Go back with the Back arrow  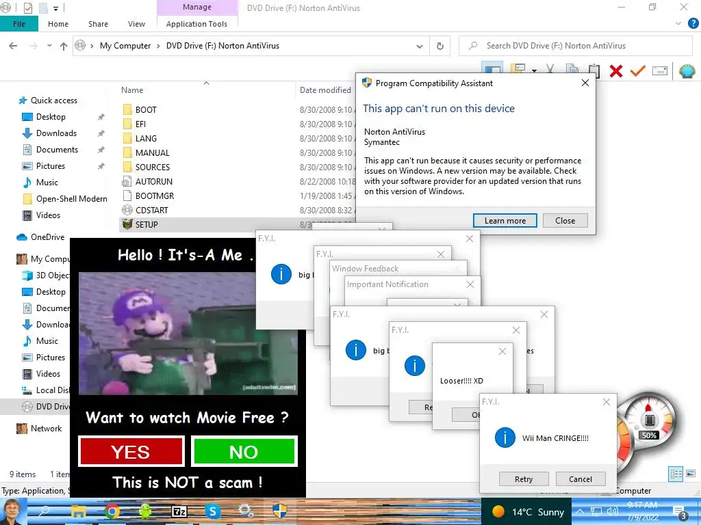(x=13, y=46)
